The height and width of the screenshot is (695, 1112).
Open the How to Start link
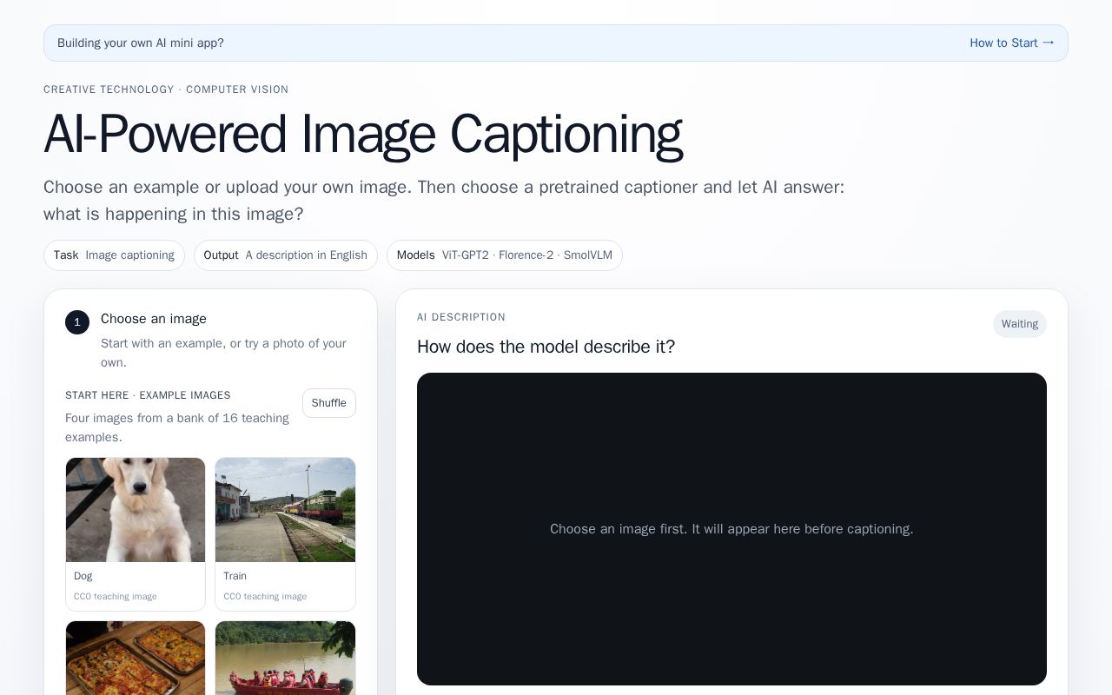(x=1012, y=43)
